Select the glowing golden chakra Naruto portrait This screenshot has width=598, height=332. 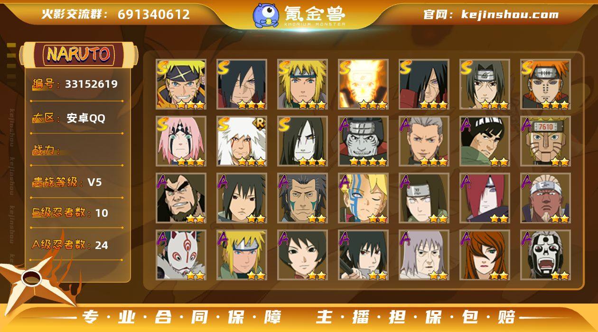(x=363, y=84)
